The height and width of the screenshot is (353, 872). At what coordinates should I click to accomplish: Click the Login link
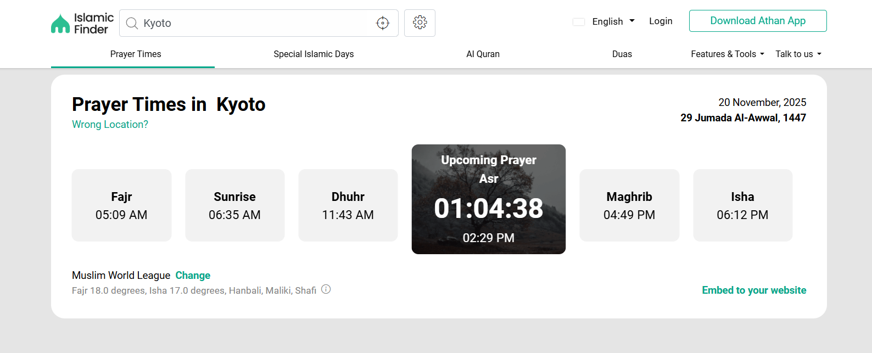[661, 21]
